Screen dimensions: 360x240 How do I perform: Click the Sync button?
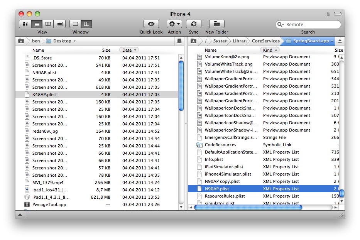[194, 24]
